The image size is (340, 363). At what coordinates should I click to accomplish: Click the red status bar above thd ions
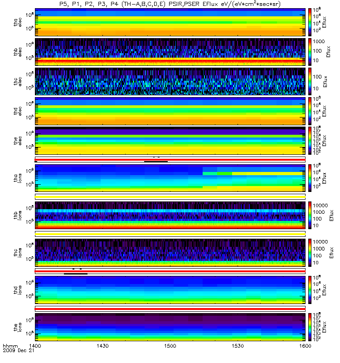pos(170,271)
